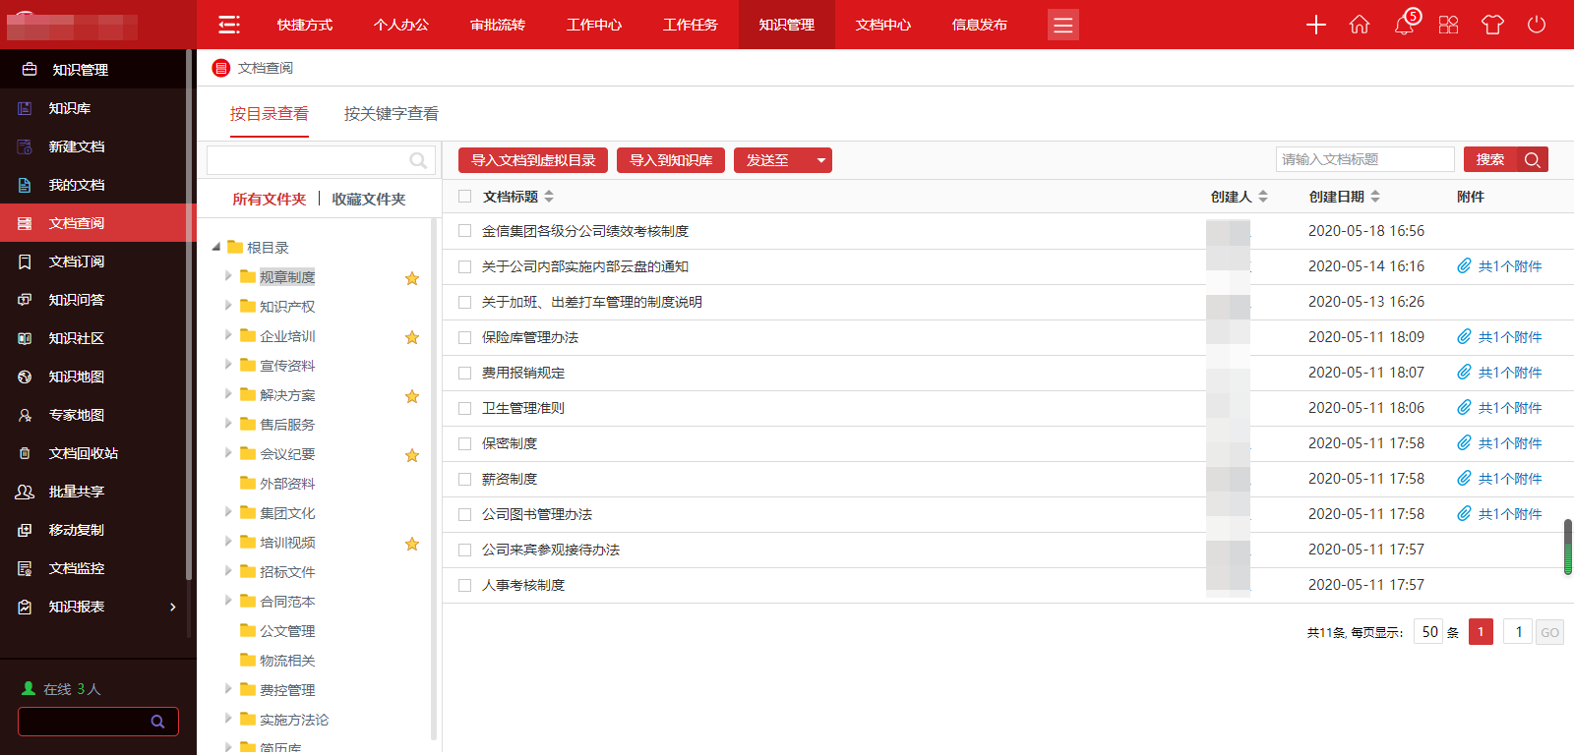This screenshot has width=1574, height=755.
Task: Click the folder tree search field
Action: coord(319,160)
